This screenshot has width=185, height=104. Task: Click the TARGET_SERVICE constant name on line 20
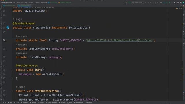click(x=70, y=40)
